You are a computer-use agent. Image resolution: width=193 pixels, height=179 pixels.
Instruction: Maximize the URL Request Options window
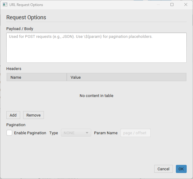[172, 5]
